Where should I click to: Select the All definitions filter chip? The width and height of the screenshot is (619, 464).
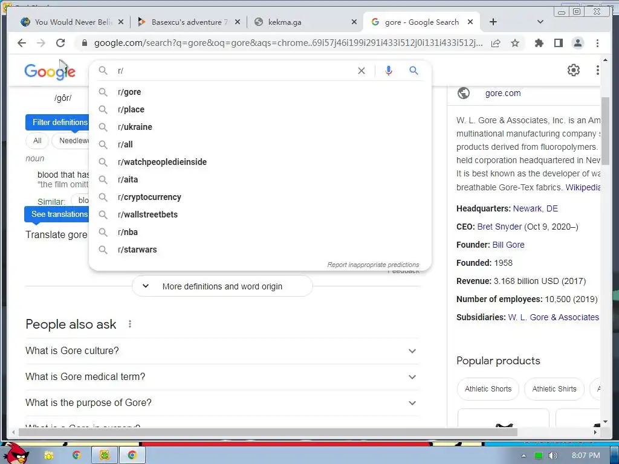37,141
